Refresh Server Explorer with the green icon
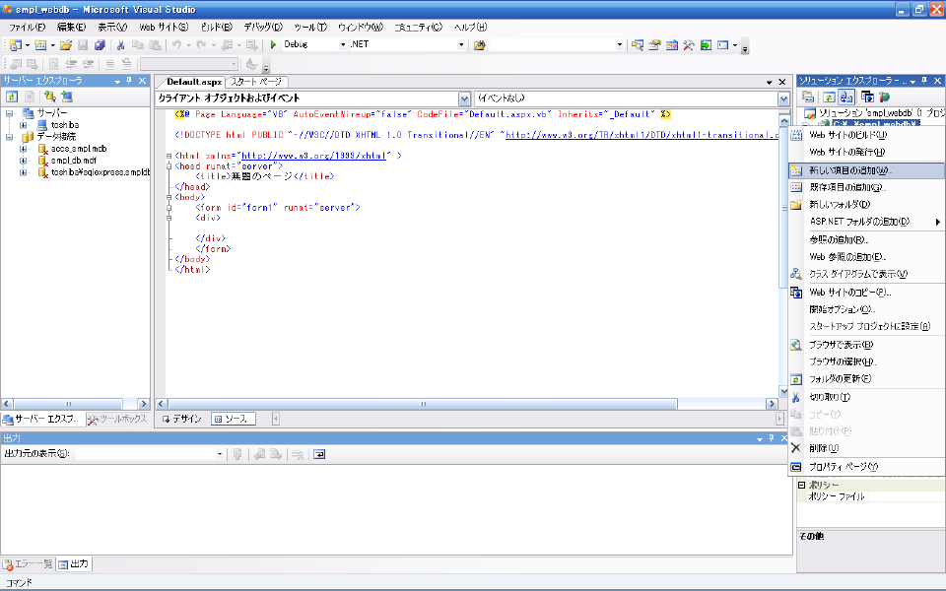This screenshot has width=946, height=591. (12, 97)
